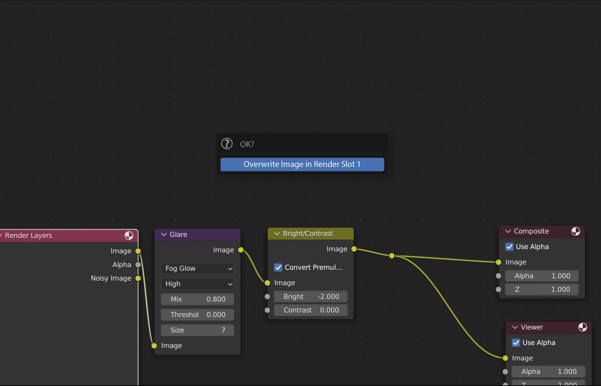Screen dimensions: 601x386
Task: Click Render Layers Image output socket
Action: [138, 251]
